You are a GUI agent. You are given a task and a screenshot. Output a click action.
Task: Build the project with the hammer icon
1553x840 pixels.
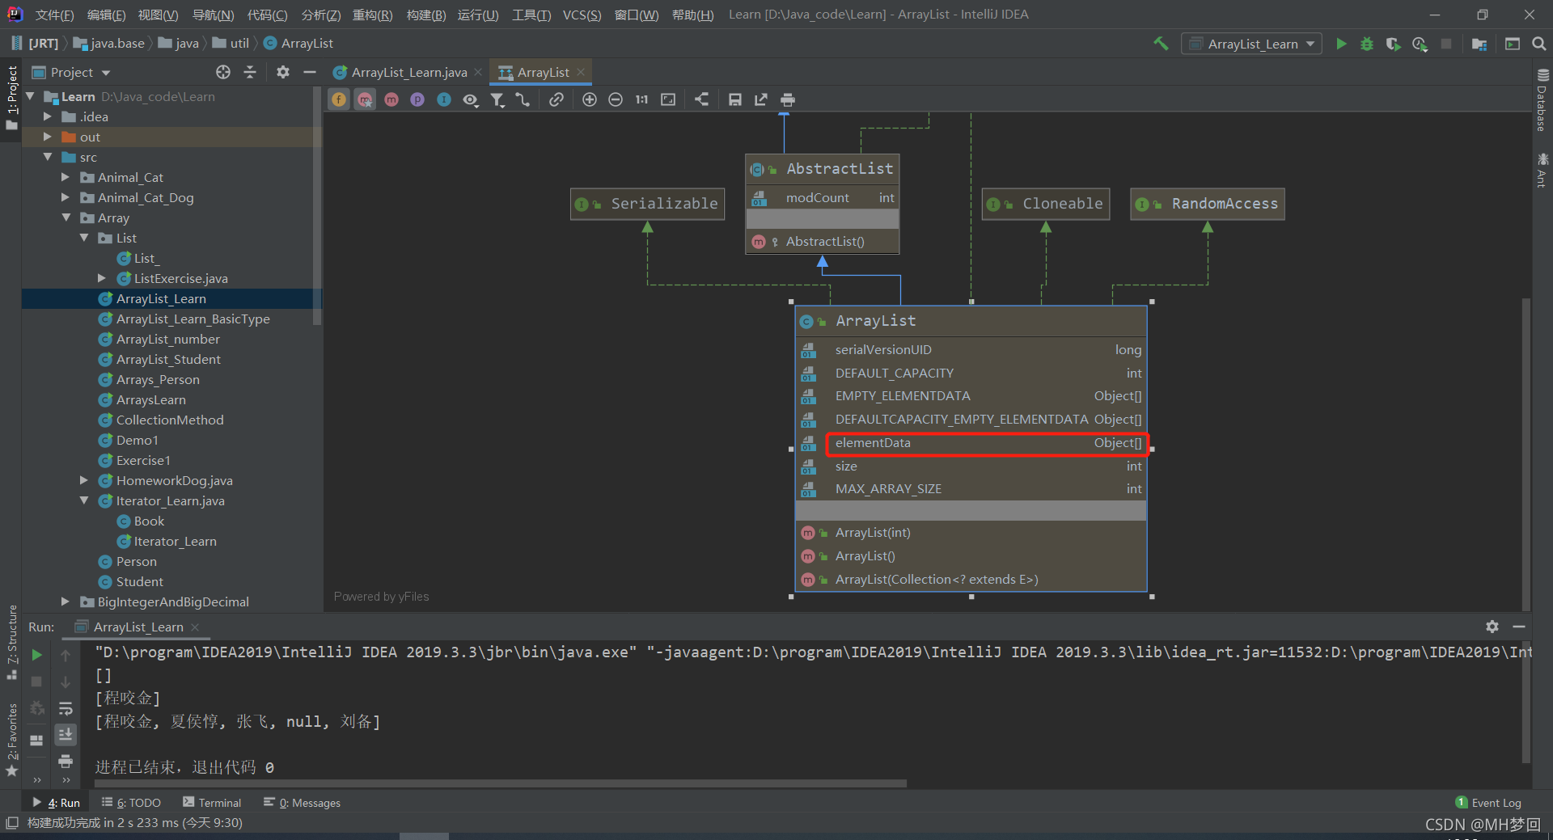pos(1161,44)
